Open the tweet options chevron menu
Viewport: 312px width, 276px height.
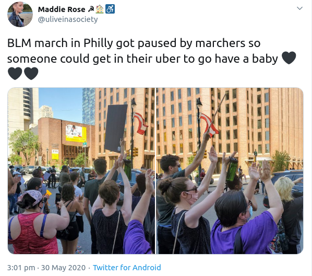299,8
